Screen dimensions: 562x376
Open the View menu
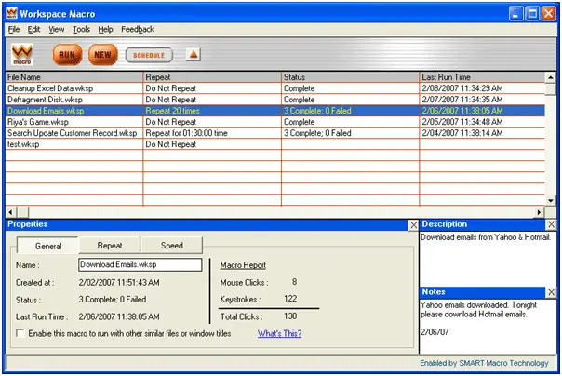coord(56,30)
